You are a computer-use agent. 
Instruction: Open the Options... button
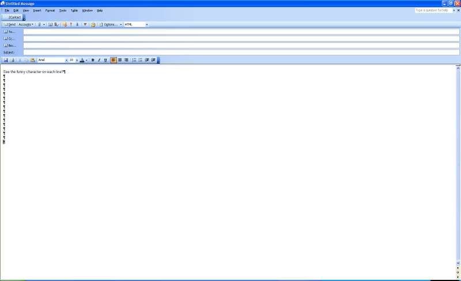108,25
